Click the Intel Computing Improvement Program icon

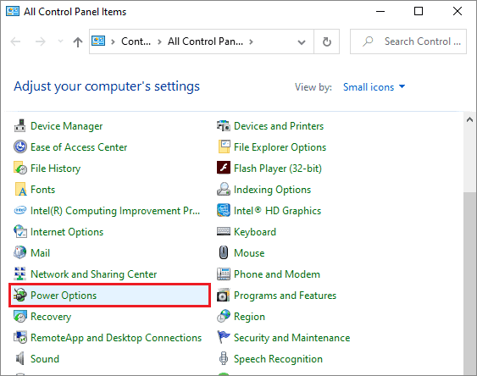(x=20, y=210)
